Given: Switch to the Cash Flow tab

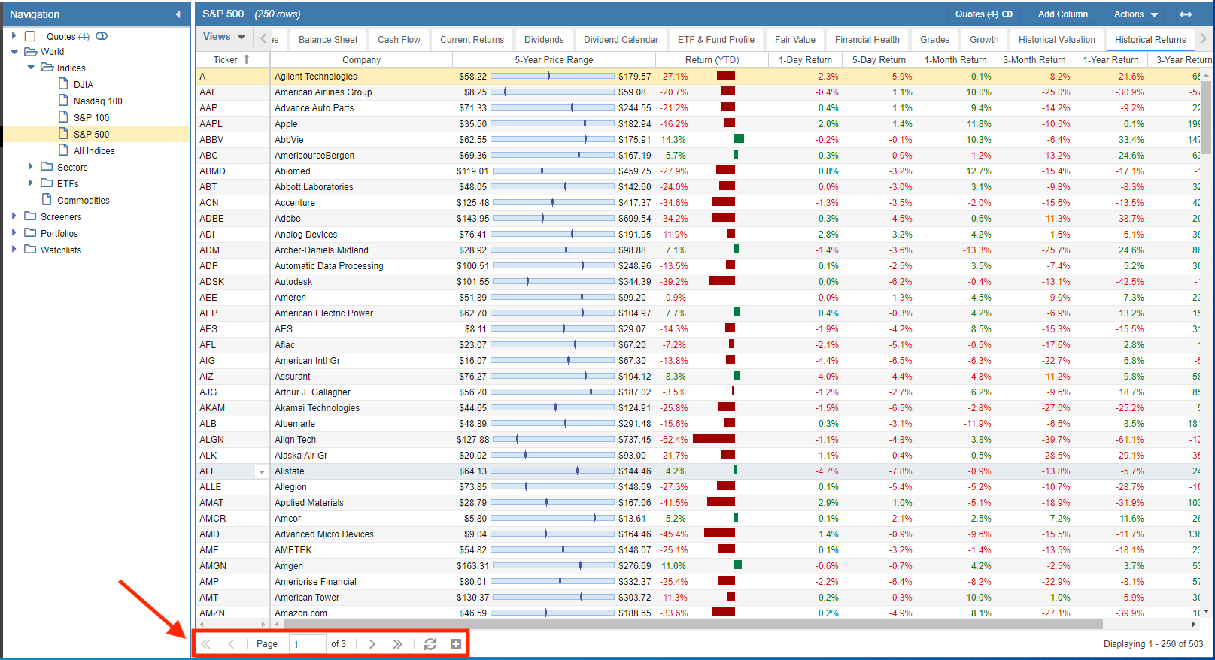Looking at the screenshot, I should (x=399, y=40).
